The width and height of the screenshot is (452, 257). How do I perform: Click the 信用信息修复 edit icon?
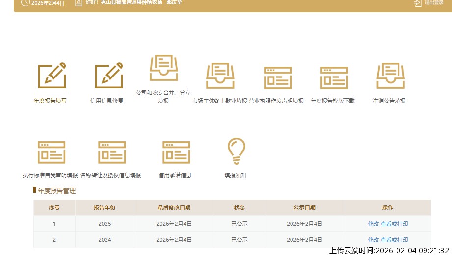click(x=108, y=76)
